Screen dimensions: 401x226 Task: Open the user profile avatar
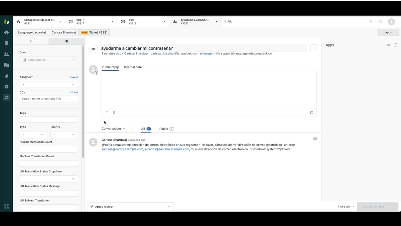click(391, 22)
